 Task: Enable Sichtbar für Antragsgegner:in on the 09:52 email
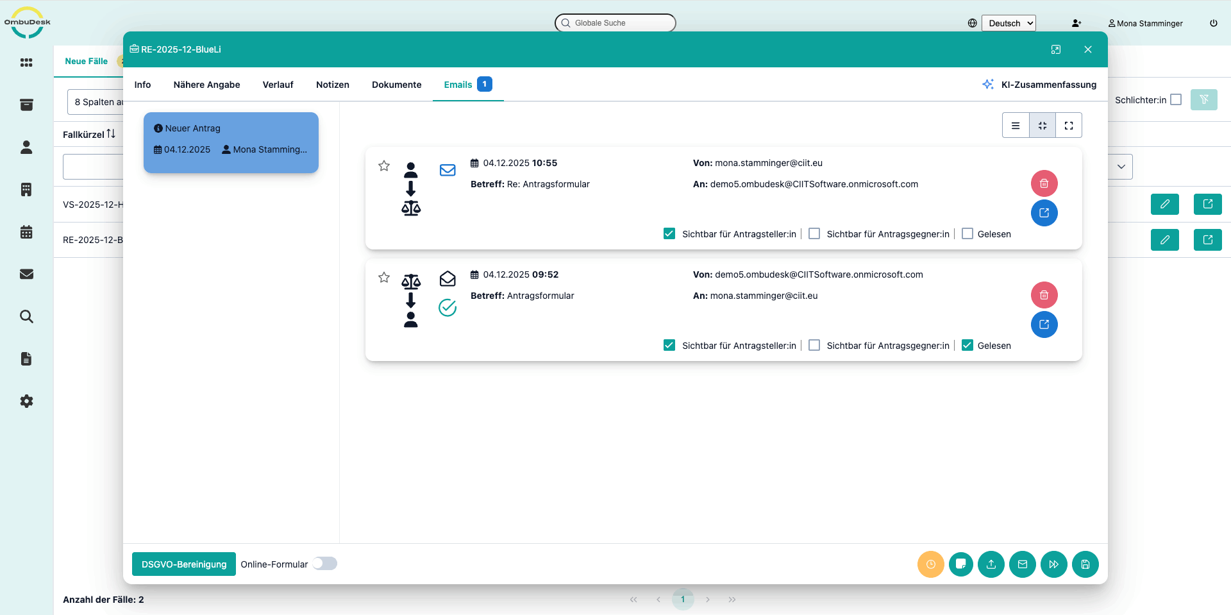[x=814, y=346]
